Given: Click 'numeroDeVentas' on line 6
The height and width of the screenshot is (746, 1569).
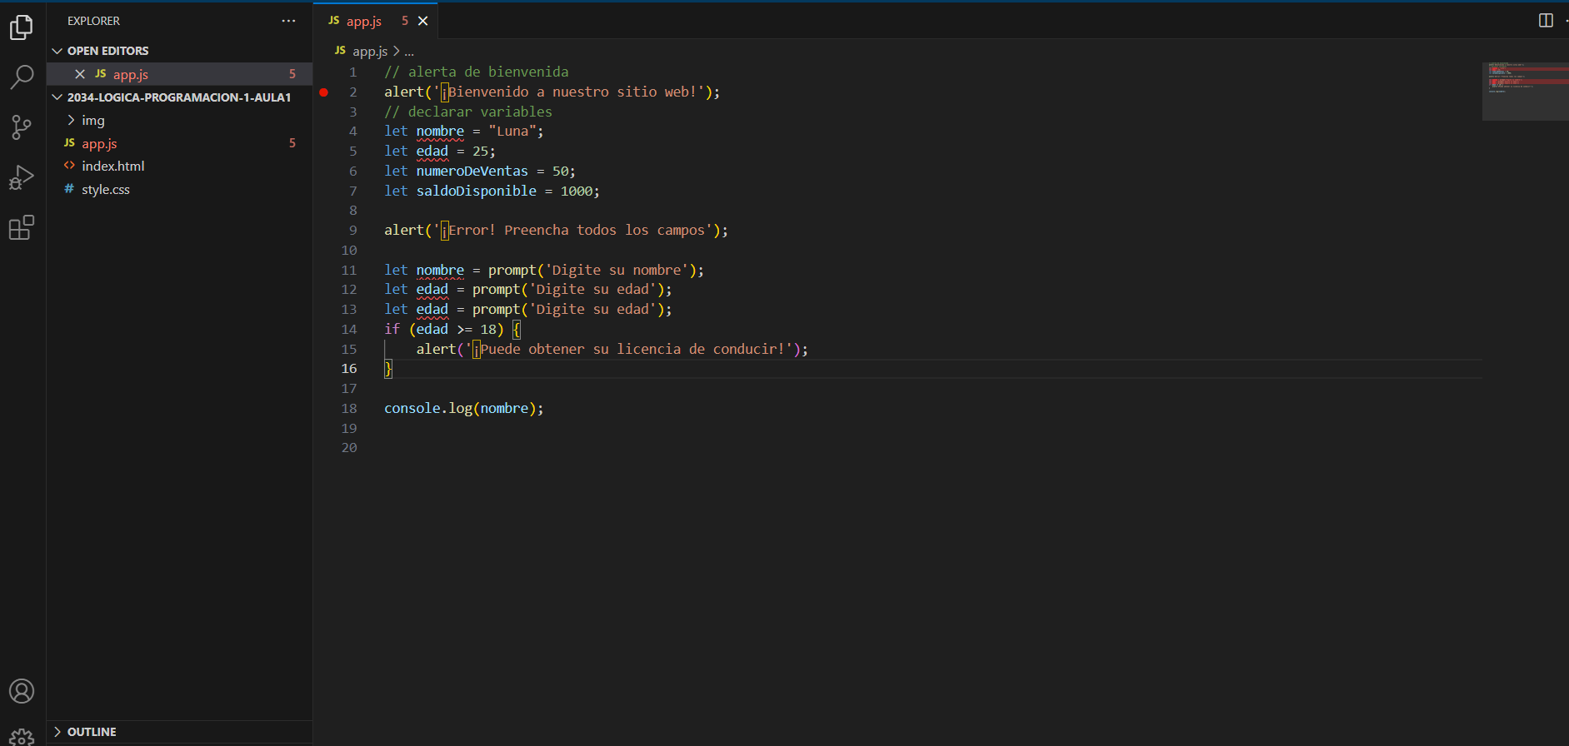Looking at the screenshot, I should pyautogui.click(x=472, y=172).
